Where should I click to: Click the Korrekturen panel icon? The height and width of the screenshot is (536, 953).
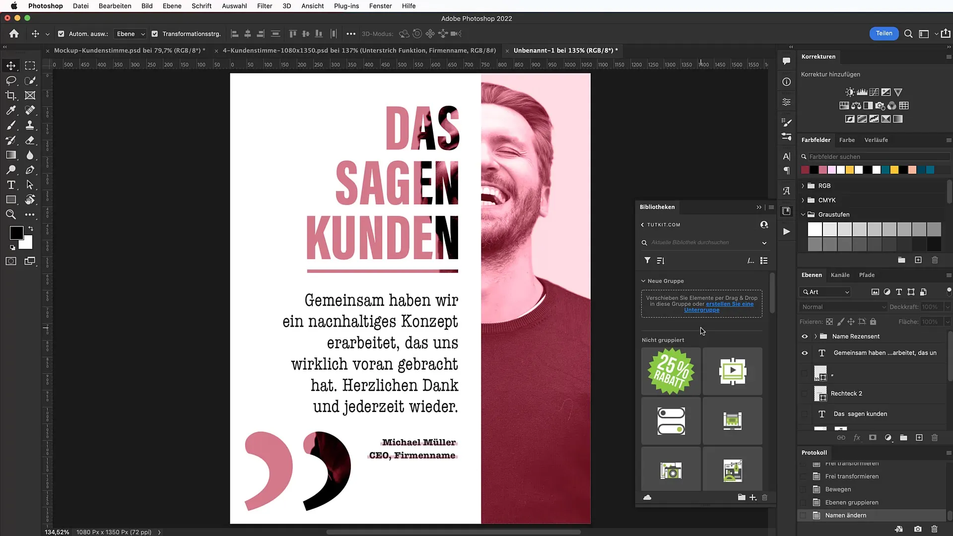[786, 102]
